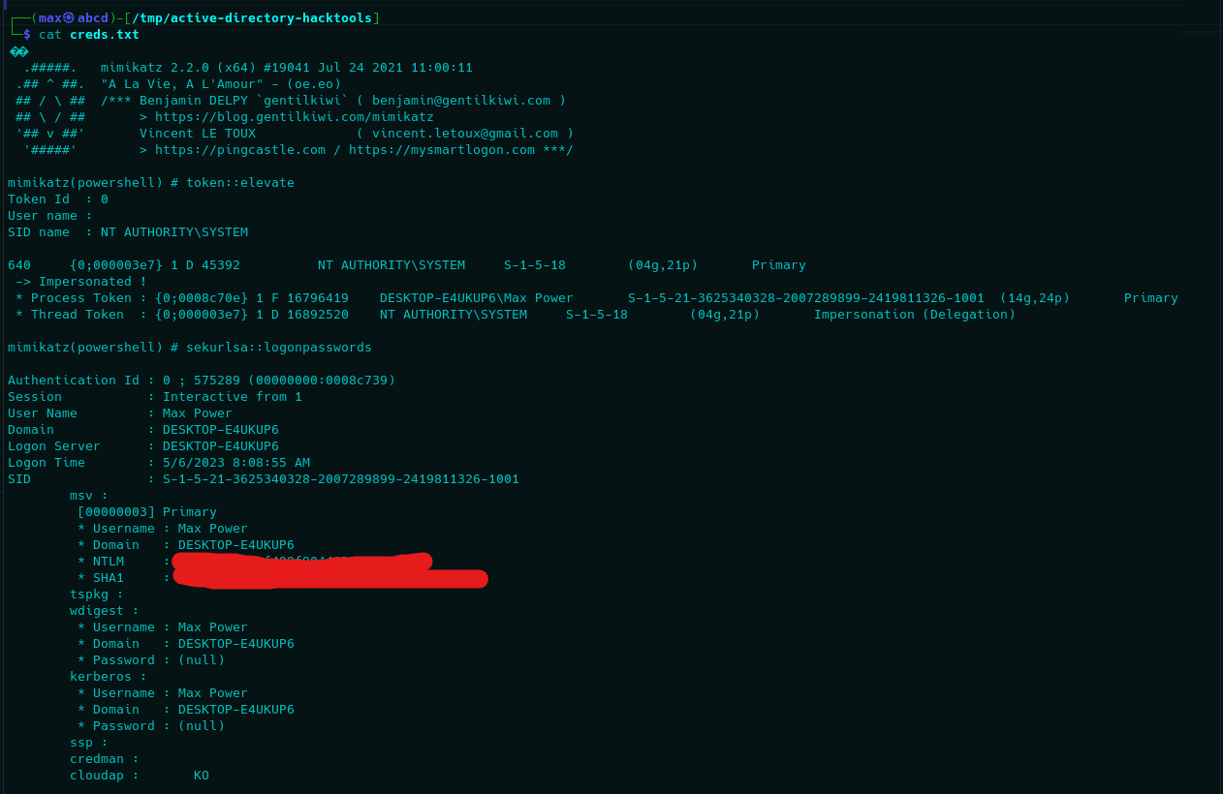Click the vincent.letoux@gmail.com email address

click(x=465, y=134)
